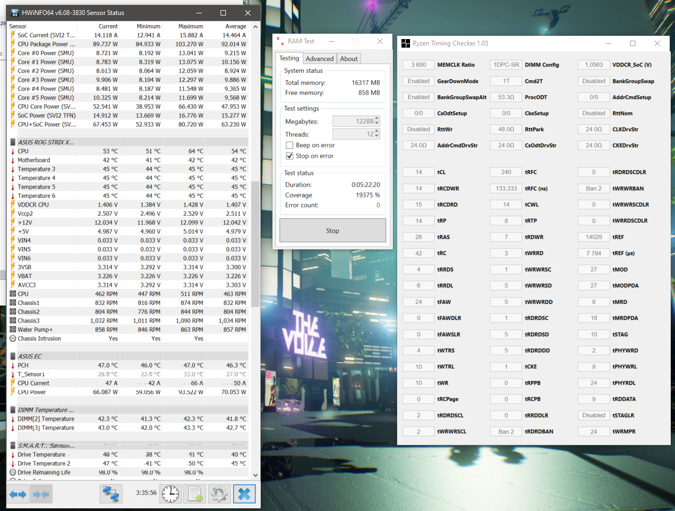Click the HWiNFO64 title bar app icon
Image resolution: width=675 pixels, height=511 pixels.
coord(14,13)
